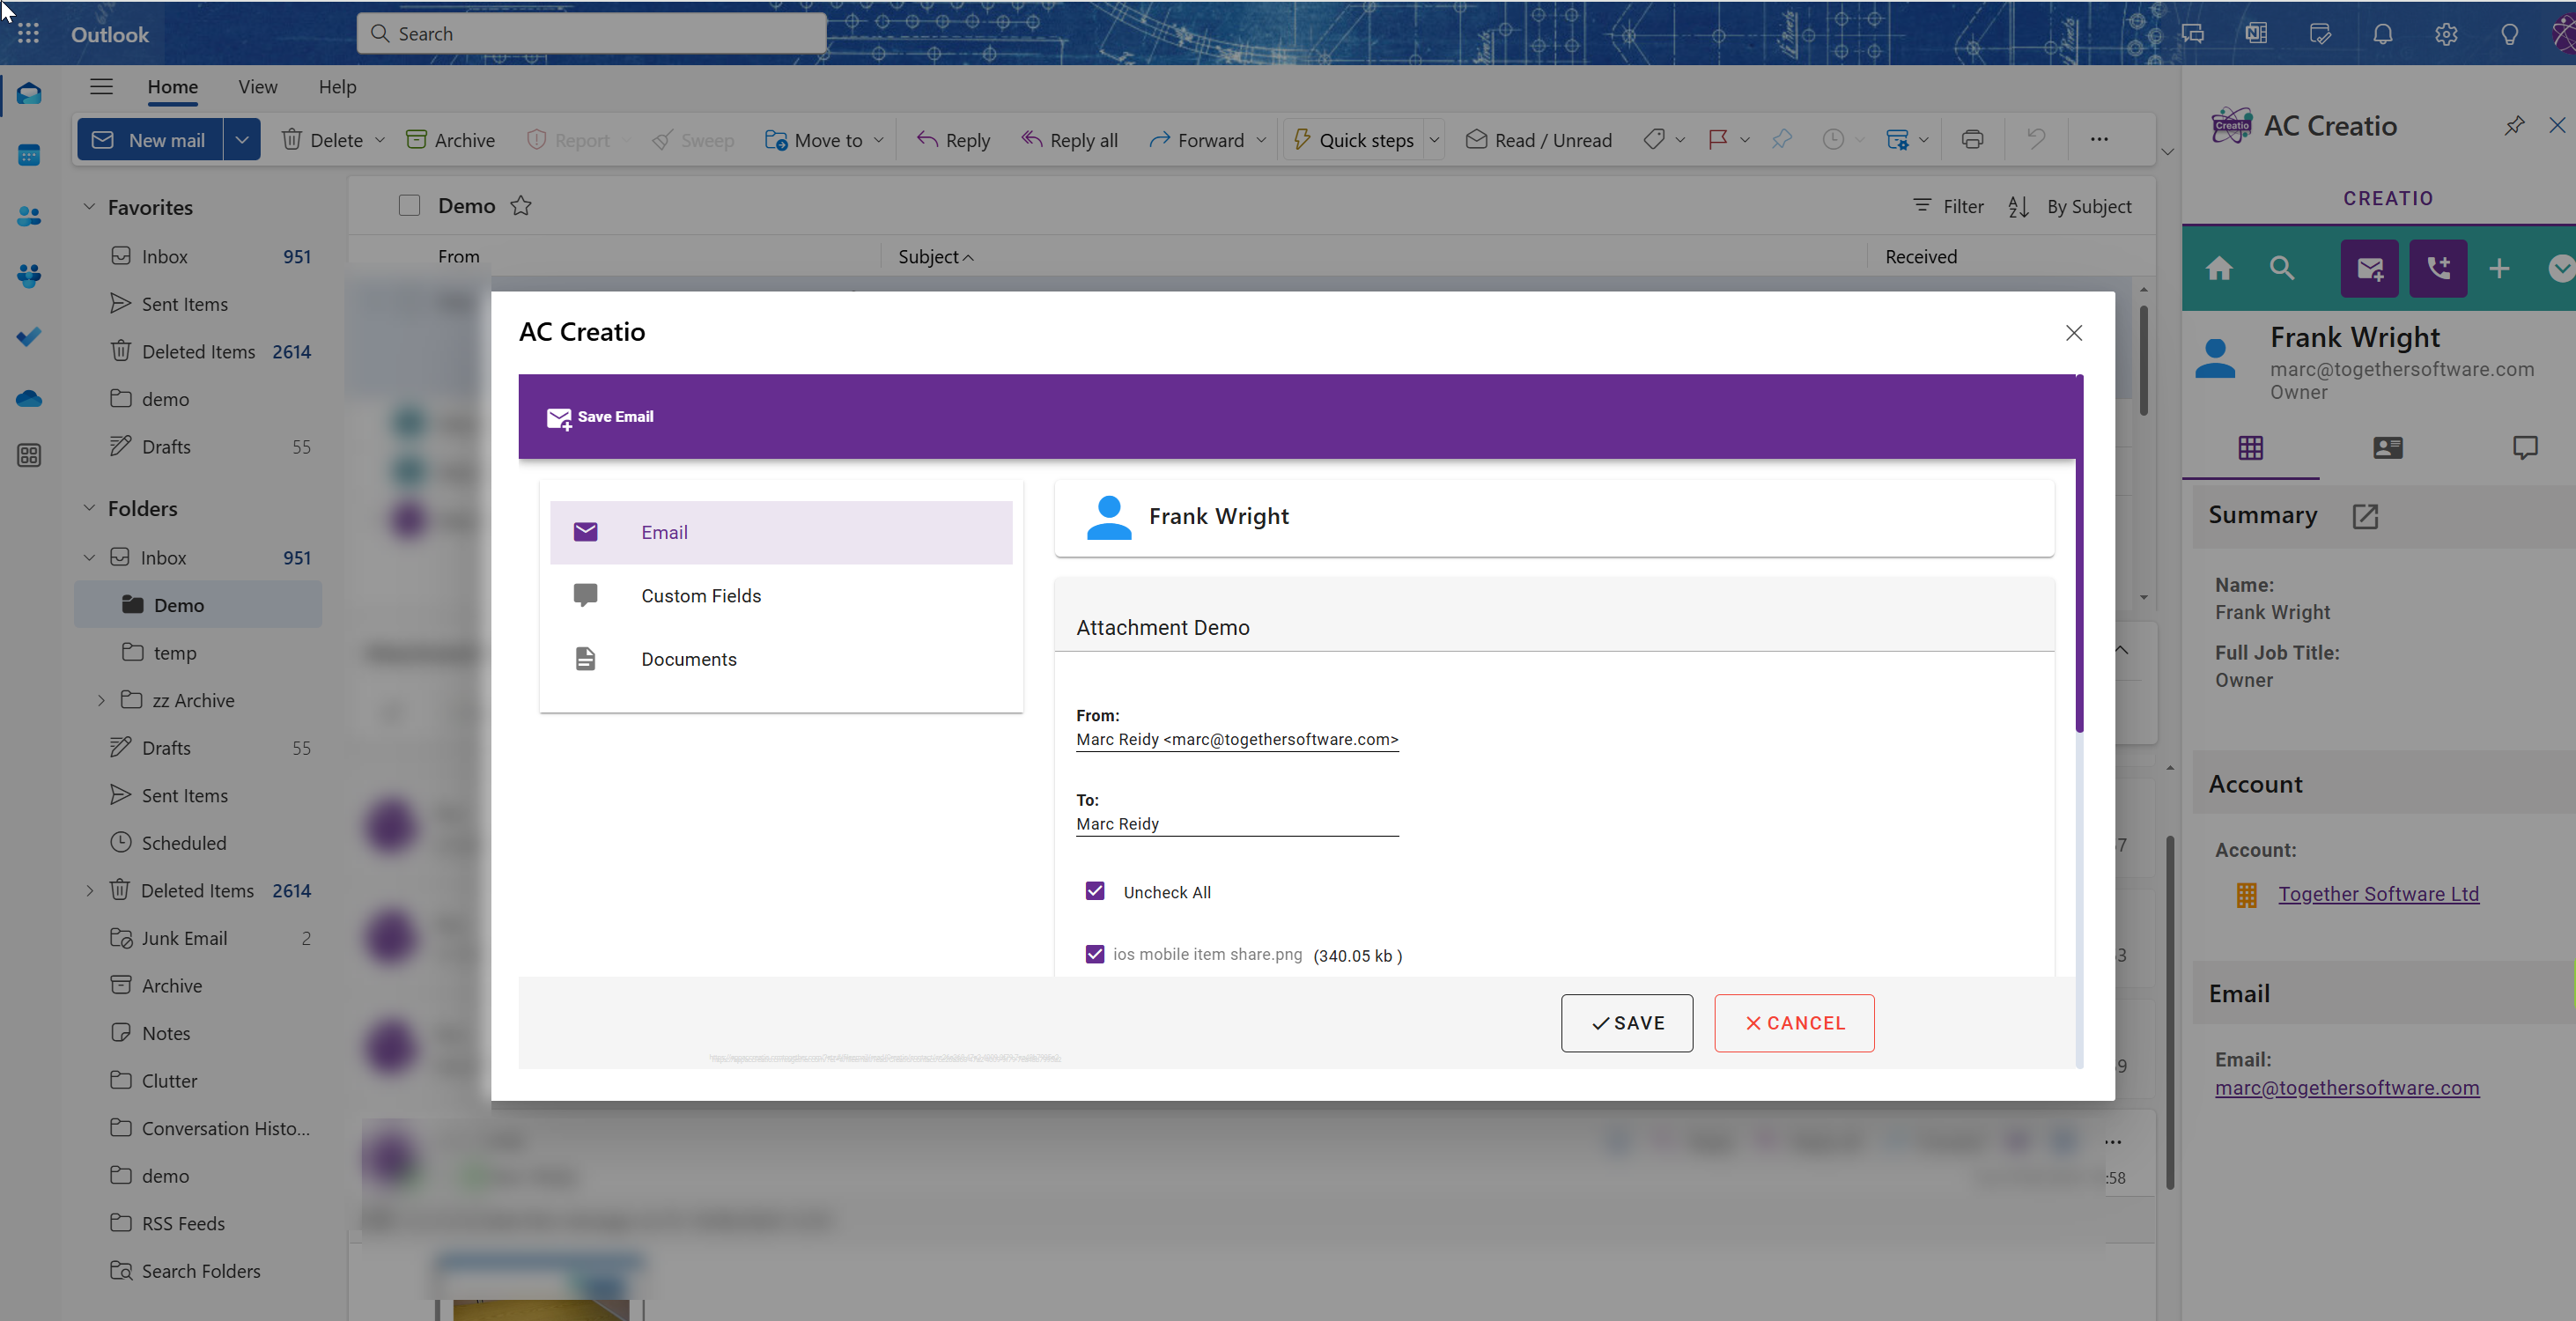Expand the Deleted Items folder in Folders
Viewport: 2576px width, 1321px height.
pos(89,891)
